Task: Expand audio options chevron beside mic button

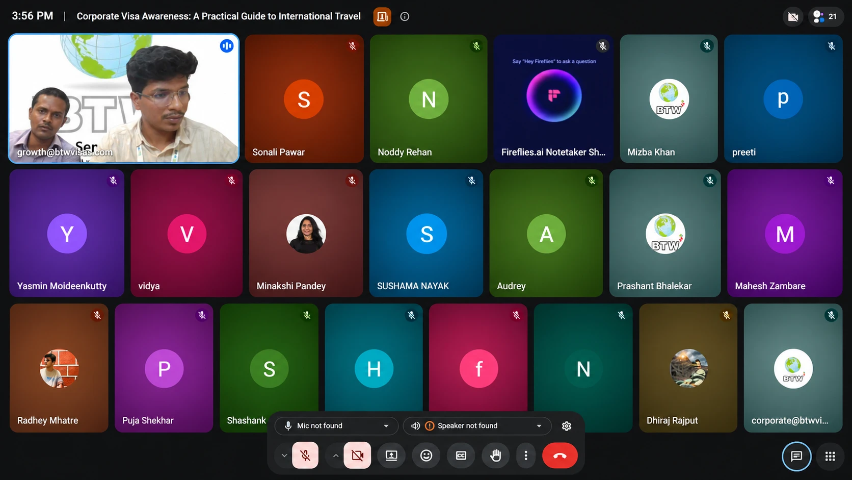Action: 284,456
